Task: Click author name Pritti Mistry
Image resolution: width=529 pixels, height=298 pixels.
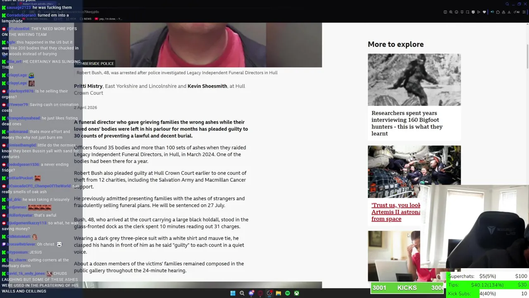Action: pyautogui.click(x=88, y=86)
